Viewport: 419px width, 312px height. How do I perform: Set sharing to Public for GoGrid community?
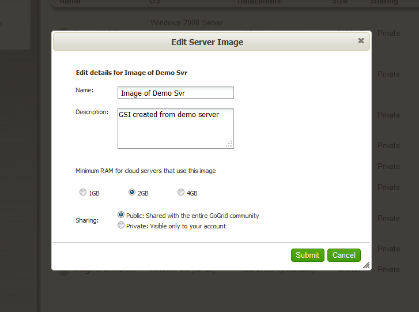[x=121, y=215]
